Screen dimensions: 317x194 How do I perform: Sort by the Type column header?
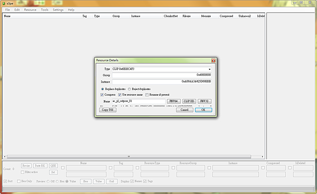point(102,16)
